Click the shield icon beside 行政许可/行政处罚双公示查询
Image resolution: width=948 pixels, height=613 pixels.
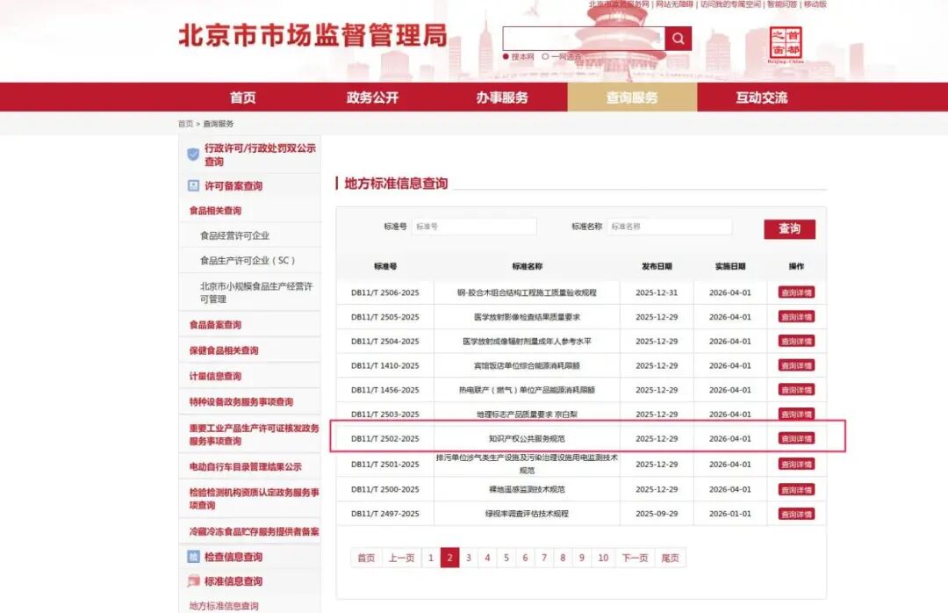tap(193, 155)
